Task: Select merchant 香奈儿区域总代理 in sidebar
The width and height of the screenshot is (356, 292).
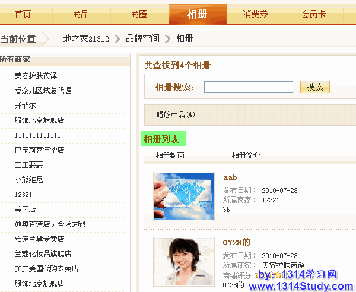Action: 43,91
